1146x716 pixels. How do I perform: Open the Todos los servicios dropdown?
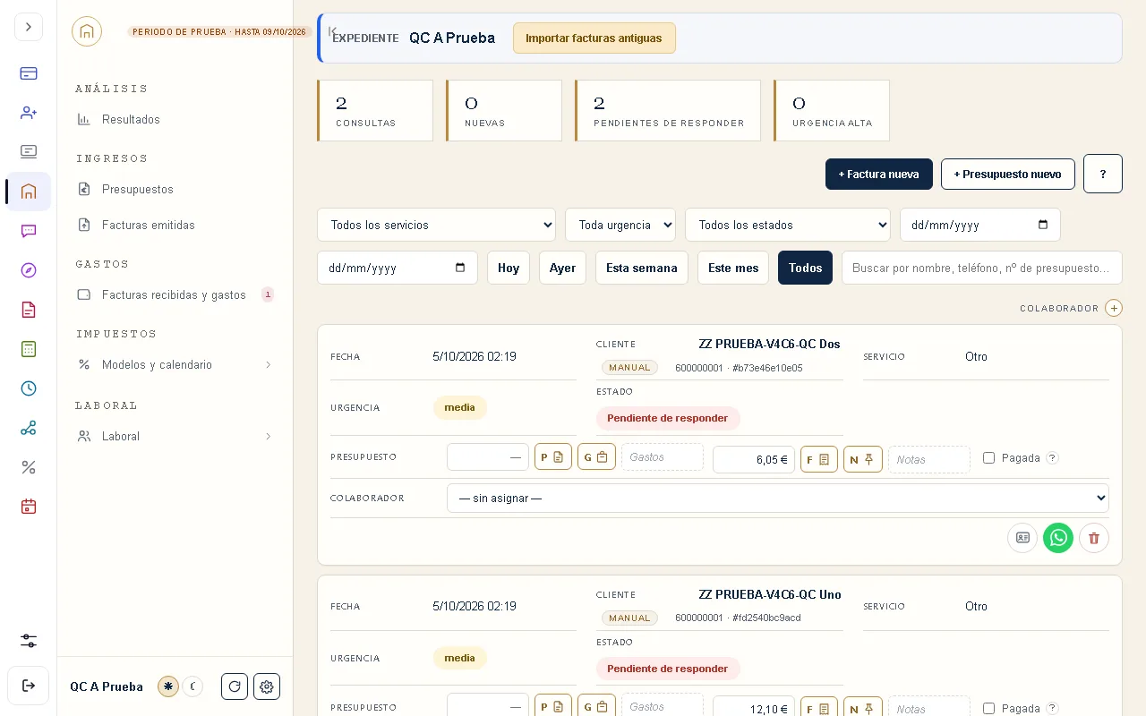tap(436, 225)
